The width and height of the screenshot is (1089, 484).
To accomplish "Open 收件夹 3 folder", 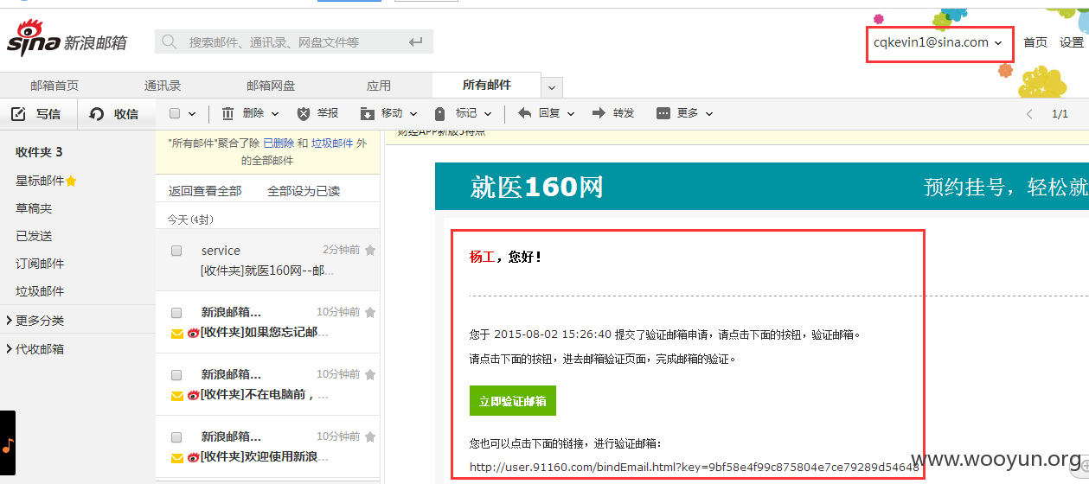I will click(39, 152).
